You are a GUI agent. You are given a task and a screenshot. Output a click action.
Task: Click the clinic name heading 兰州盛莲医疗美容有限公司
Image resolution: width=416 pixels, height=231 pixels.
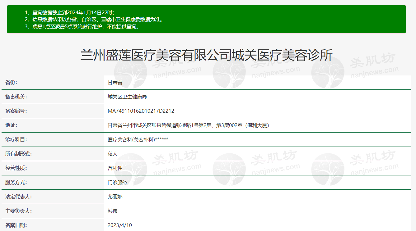206,56
